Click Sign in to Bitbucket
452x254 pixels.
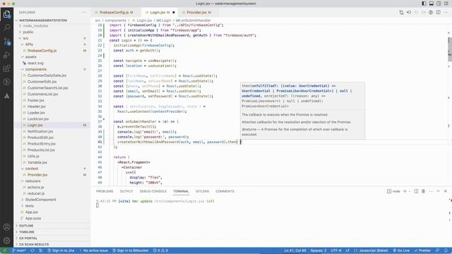[x=130, y=250]
